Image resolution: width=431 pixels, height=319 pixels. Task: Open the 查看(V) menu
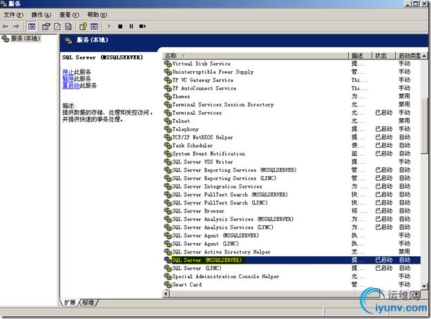click(69, 14)
